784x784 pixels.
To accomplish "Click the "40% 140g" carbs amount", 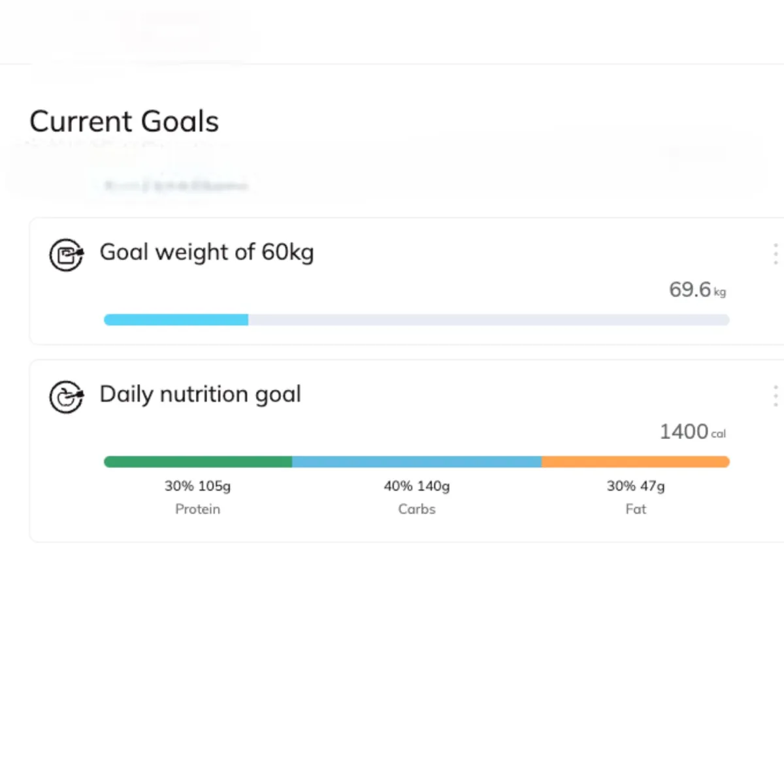I will click(x=417, y=486).
